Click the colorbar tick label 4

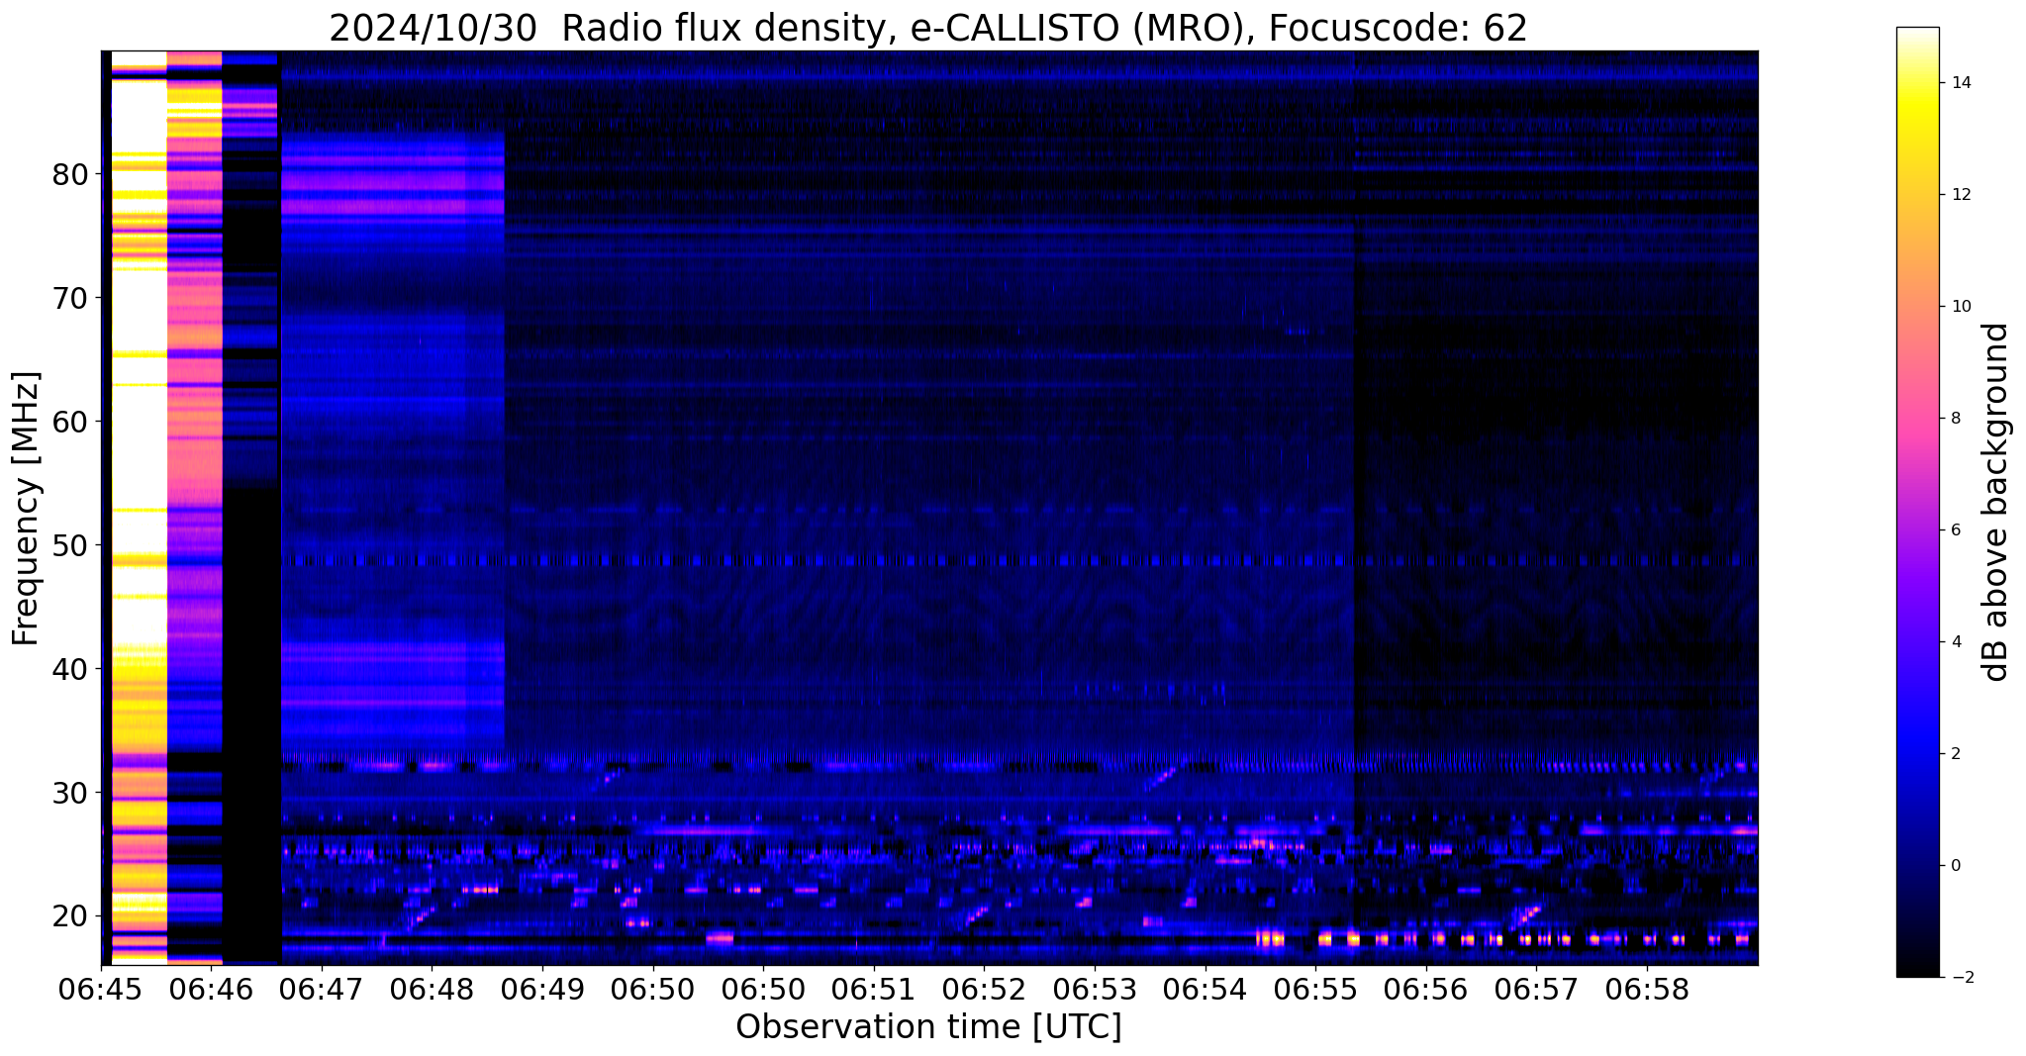pyautogui.click(x=1956, y=642)
